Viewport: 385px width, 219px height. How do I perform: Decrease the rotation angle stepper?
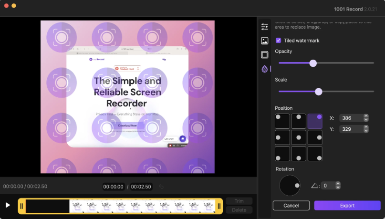pyautogui.click(x=338, y=188)
